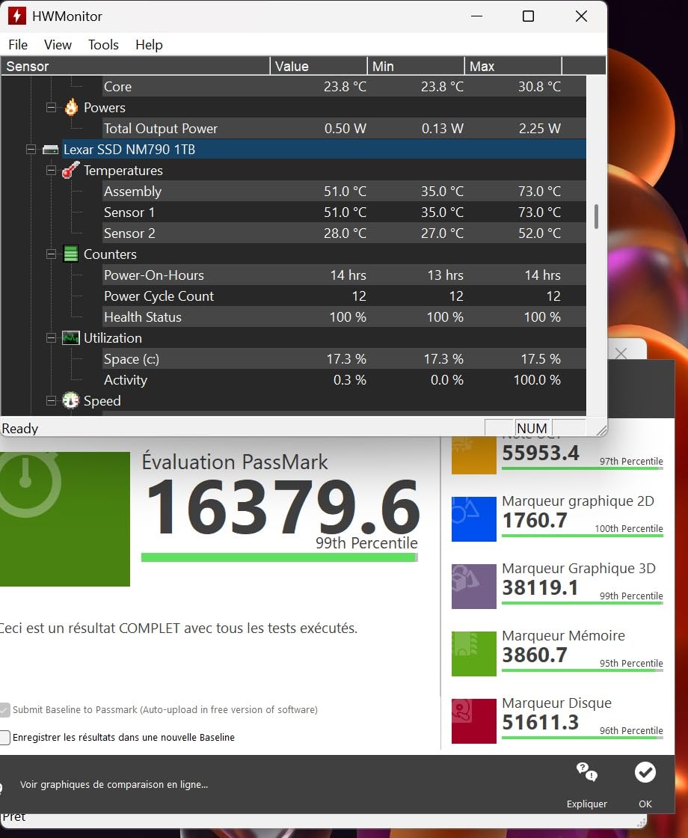Close the background tab behind HWMonitor
The image size is (688, 838).
(621, 353)
